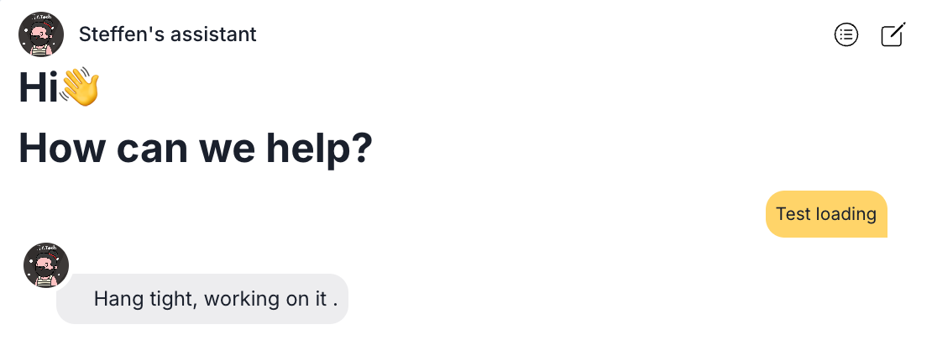Viewport: 932px width, 356px height.
Task: Click the "Steffen's assistant" title
Action: pyautogui.click(x=168, y=34)
